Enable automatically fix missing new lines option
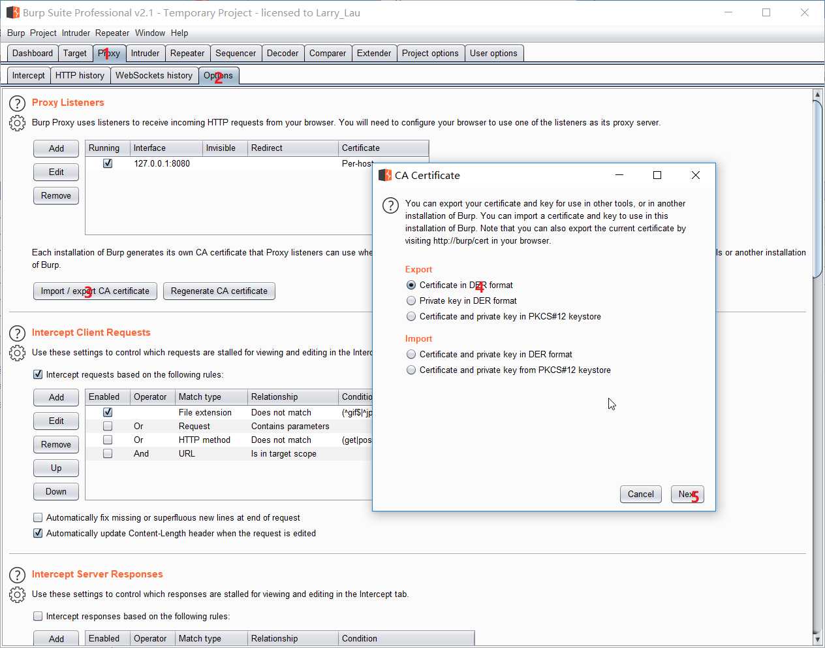This screenshot has width=825, height=648. click(x=38, y=517)
